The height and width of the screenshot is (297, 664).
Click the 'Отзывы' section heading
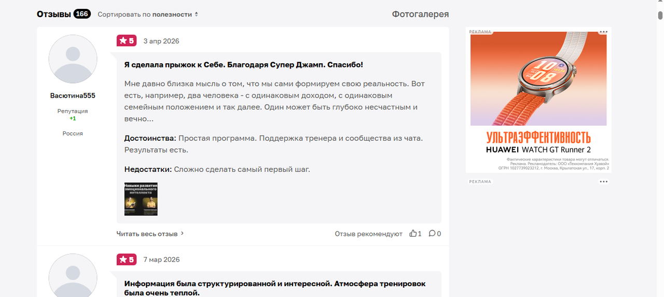coord(54,14)
